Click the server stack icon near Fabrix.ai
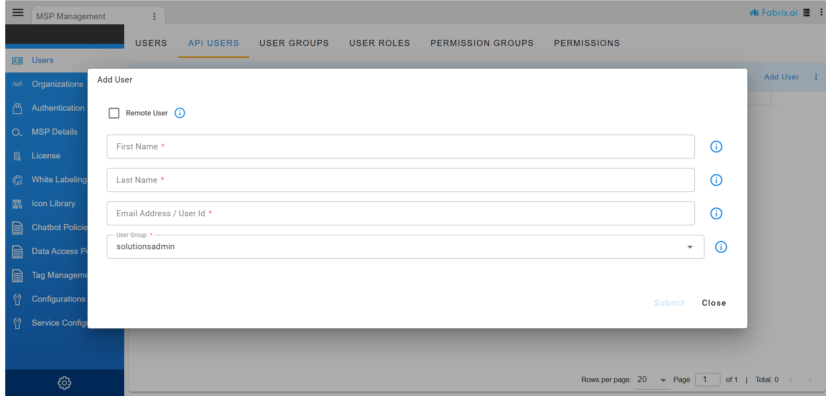 click(806, 13)
